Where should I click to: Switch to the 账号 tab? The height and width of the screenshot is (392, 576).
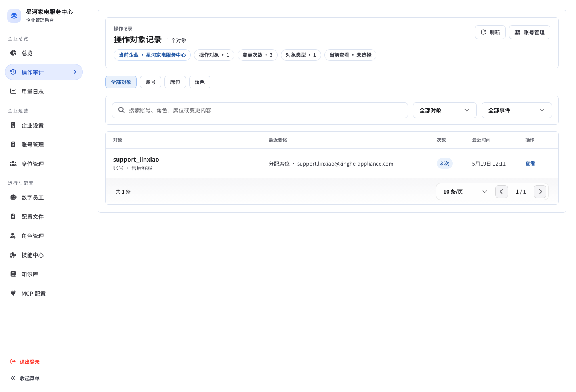click(151, 82)
